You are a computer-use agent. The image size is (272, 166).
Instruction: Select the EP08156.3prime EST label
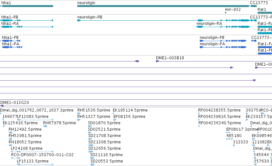coord(129,117)
